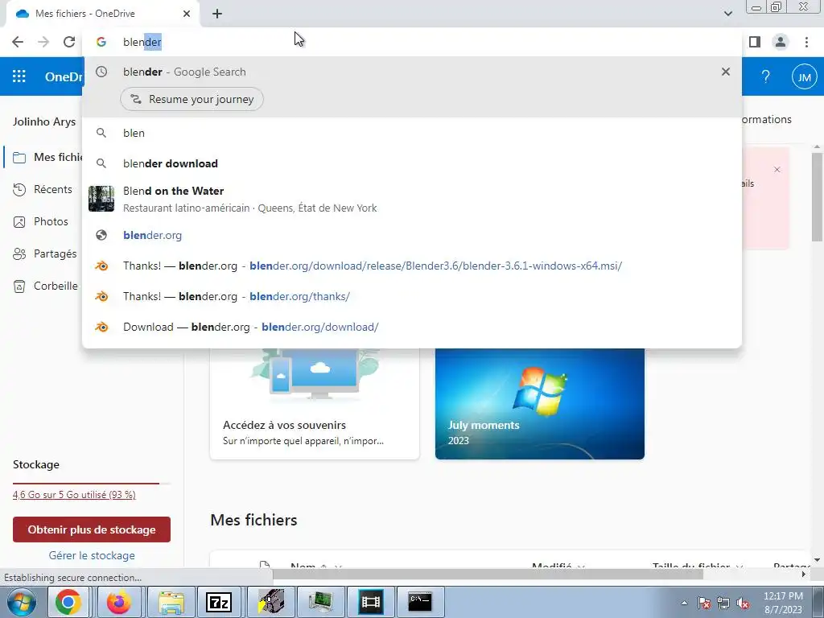
Task: Click the Mes fichiers folder icon
Action: [x=19, y=158]
